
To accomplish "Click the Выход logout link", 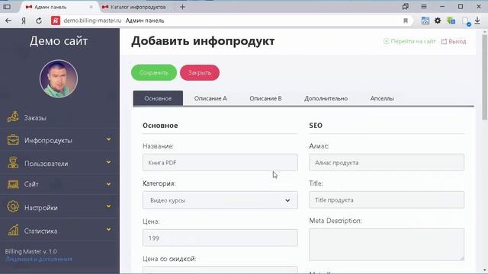I will click(x=454, y=41).
